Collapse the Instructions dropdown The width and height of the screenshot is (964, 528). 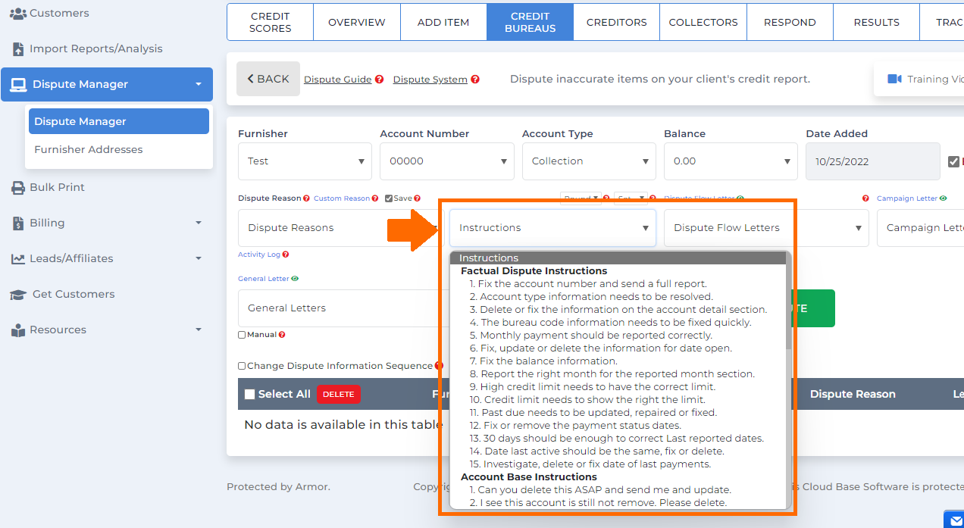(552, 228)
